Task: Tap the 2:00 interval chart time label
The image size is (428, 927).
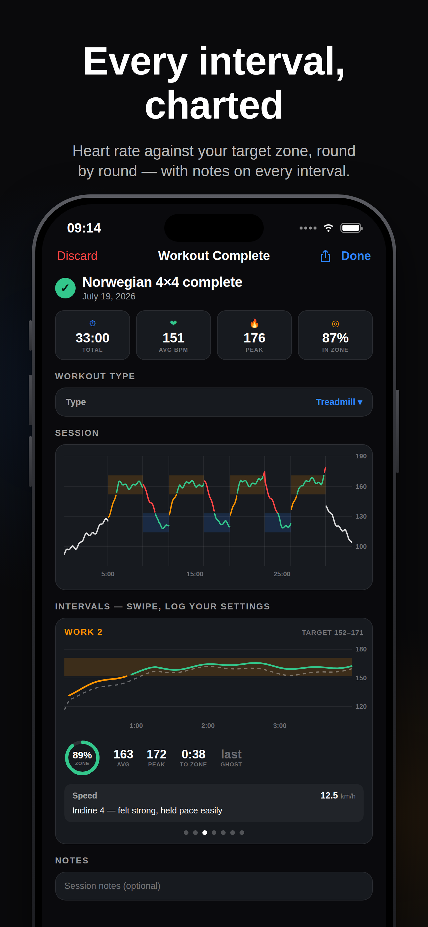Action: [208, 725]
